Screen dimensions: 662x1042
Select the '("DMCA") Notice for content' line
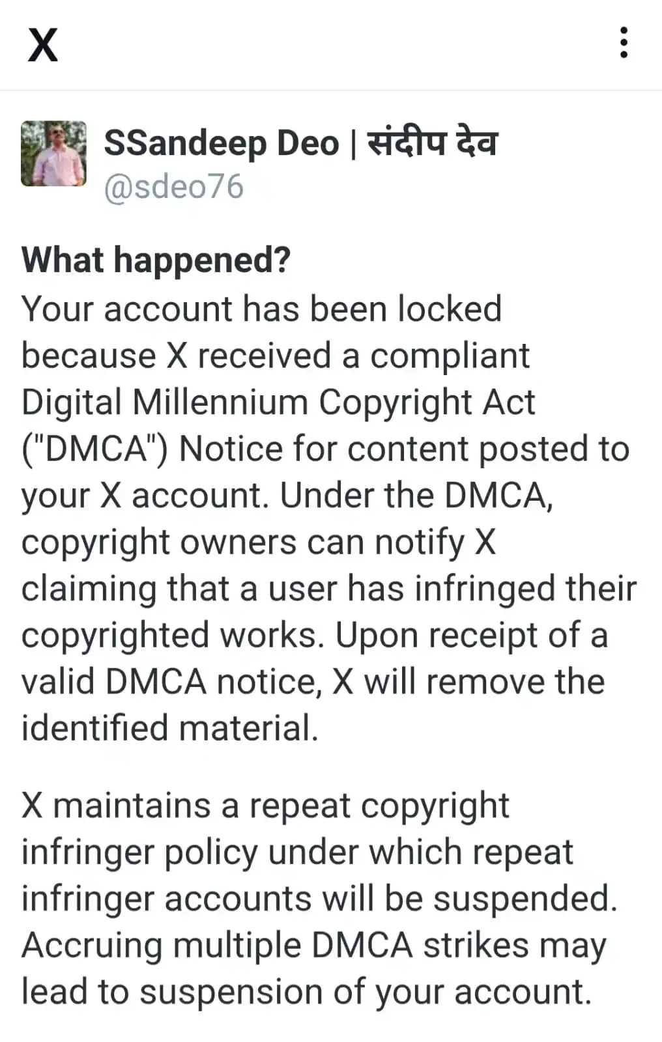(326, 449)
